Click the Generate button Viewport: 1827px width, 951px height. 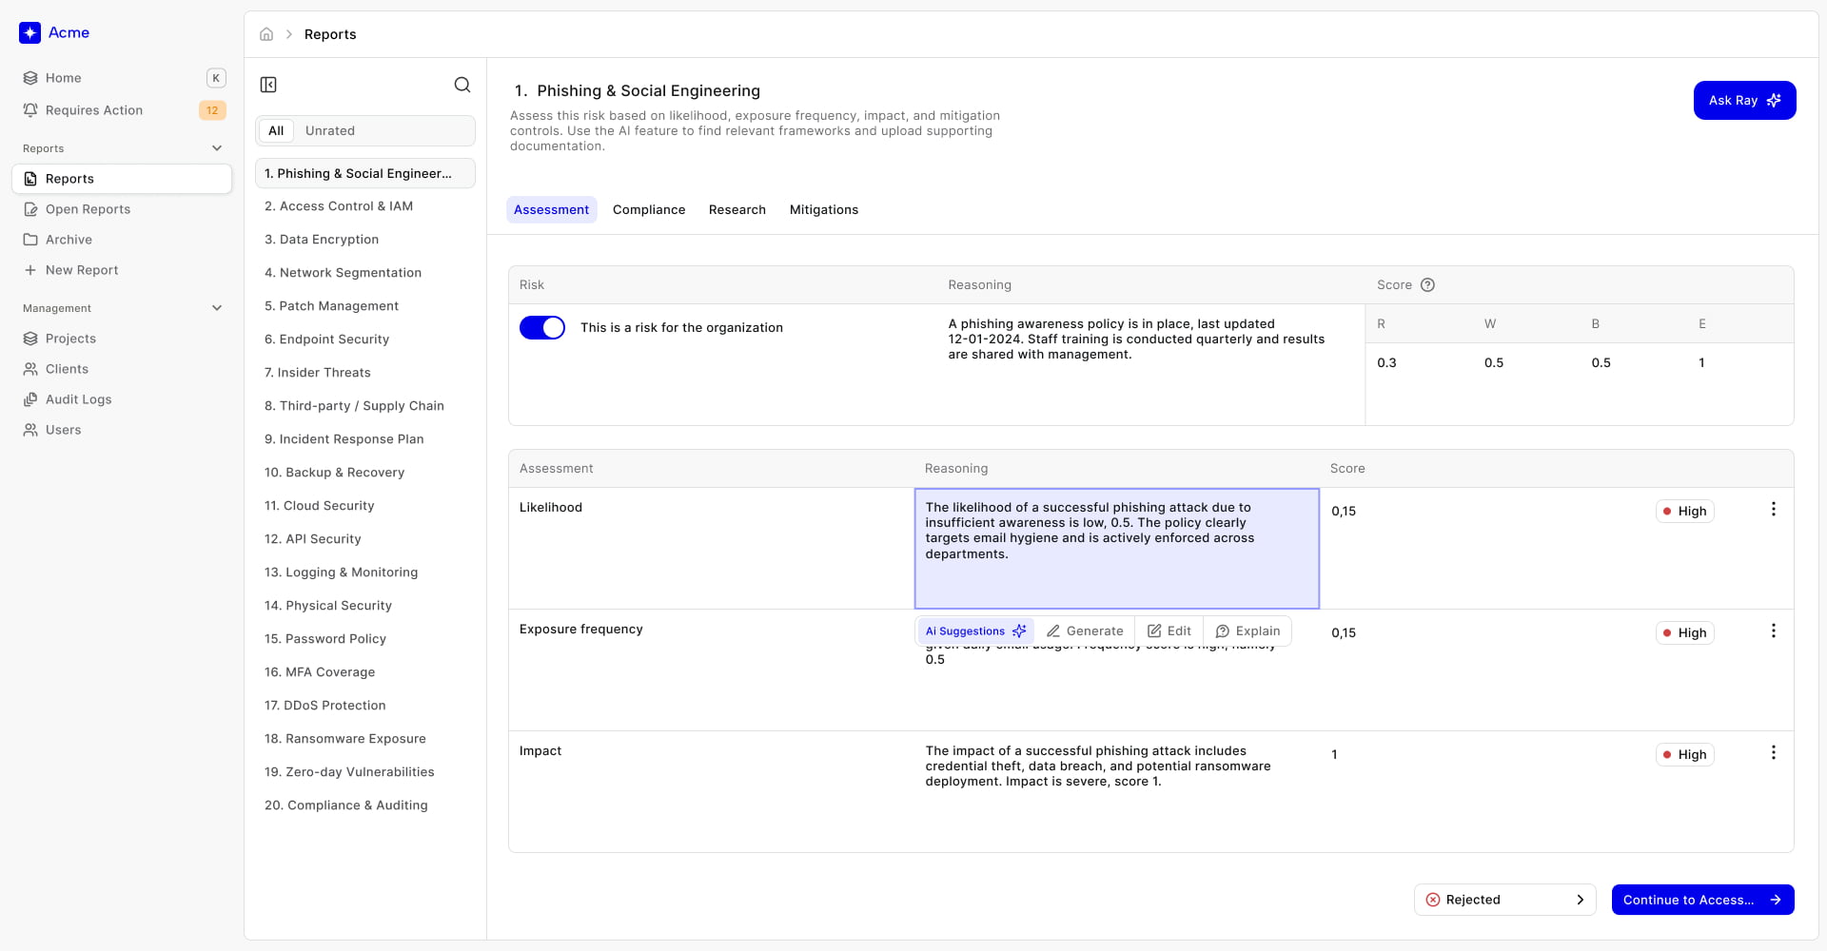[1085, 631]
